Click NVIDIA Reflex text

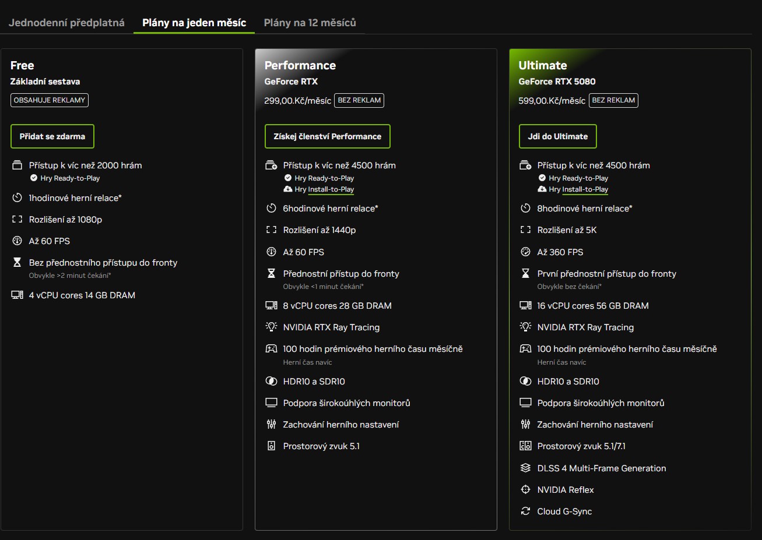566,490
